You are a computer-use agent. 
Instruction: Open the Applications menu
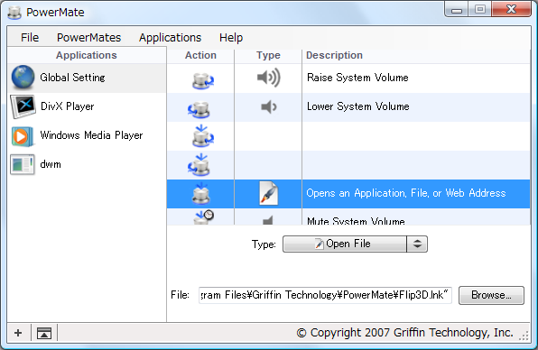tap(170, 37)
